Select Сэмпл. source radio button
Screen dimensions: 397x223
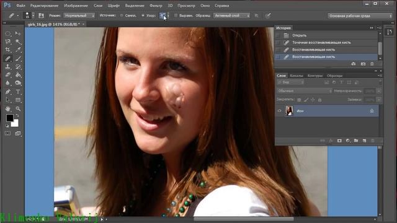(x=122, y=15)
